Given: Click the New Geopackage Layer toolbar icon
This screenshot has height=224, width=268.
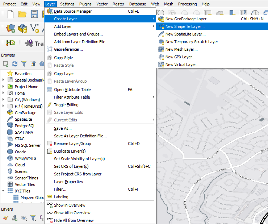Looking at the screenshot, I should pyautogui.click(x=22, y=28).
